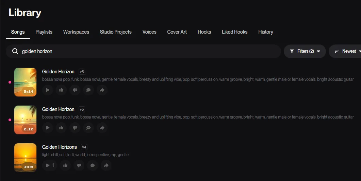This screenshot has width=361, height=181.
Task: Open comments on first Golden Horizon song
Action: pos(88,90)
